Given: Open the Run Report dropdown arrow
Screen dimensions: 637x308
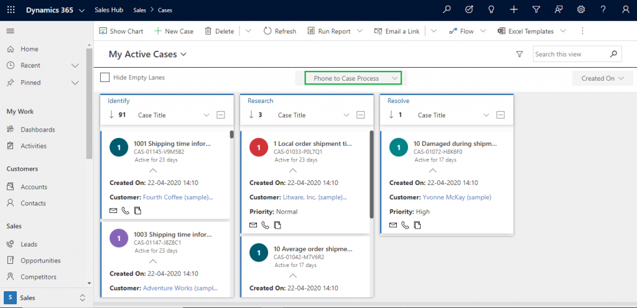Looking at the screenshot, I should tap(360, 31).
